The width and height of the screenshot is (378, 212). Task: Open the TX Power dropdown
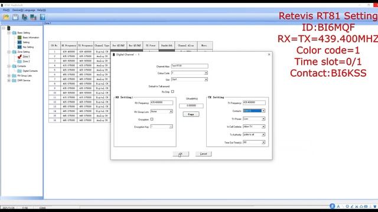(263, 119)
